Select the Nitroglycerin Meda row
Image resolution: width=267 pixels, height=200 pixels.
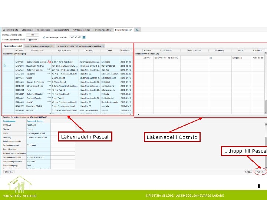tap(67, 86)
